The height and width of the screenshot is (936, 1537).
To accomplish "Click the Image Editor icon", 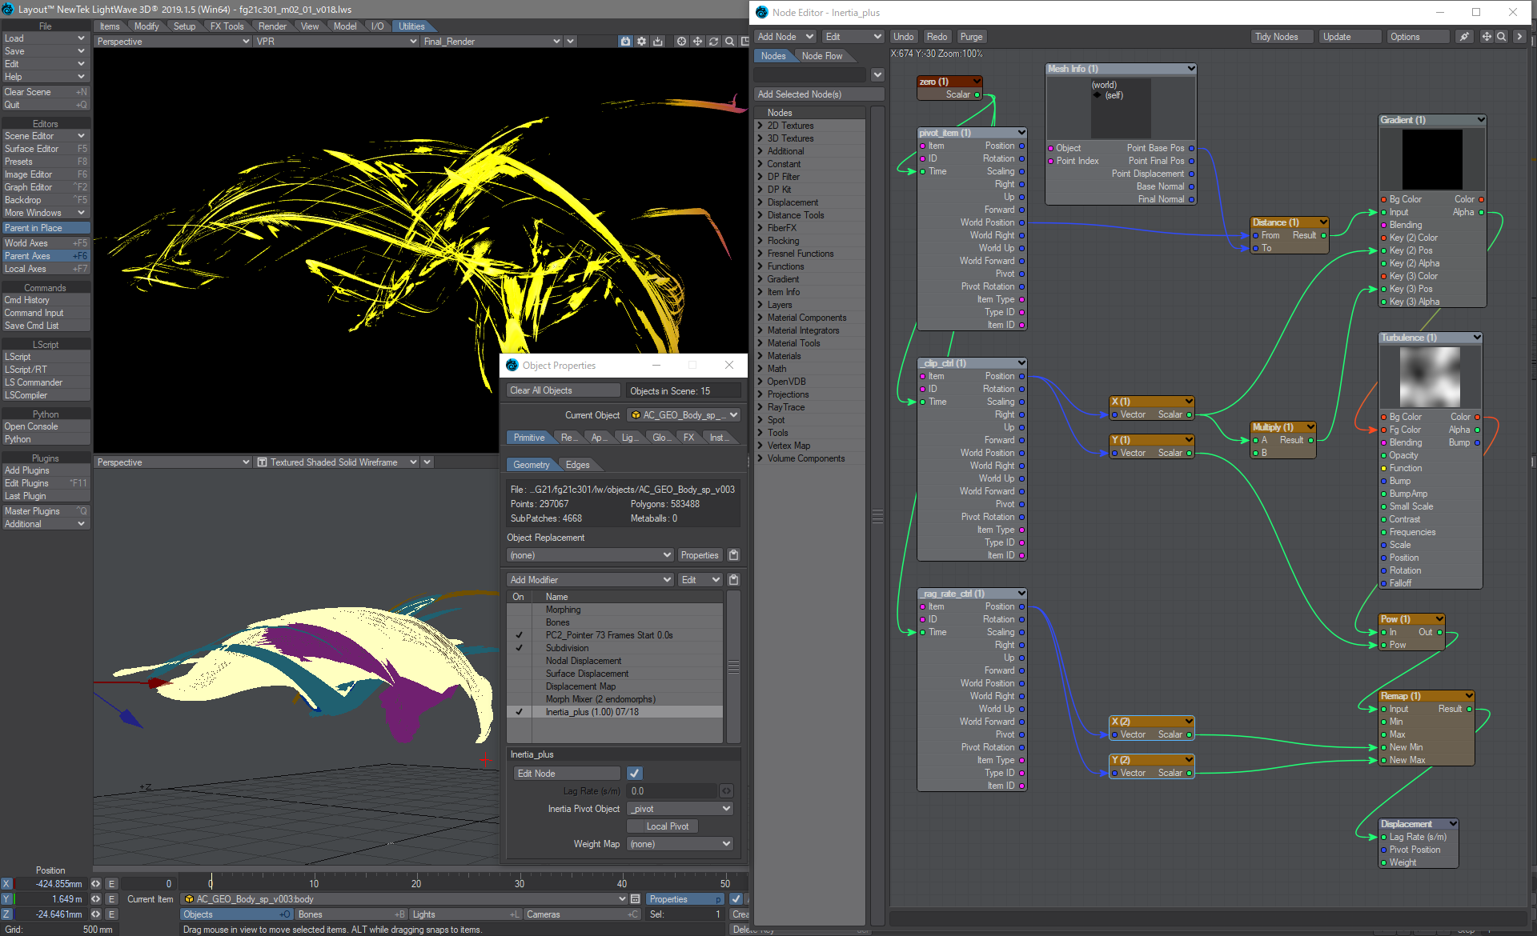I will 44,174.
